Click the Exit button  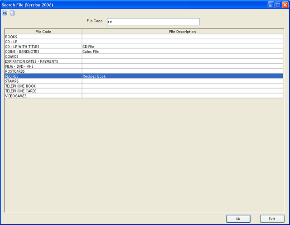[272, 219]
